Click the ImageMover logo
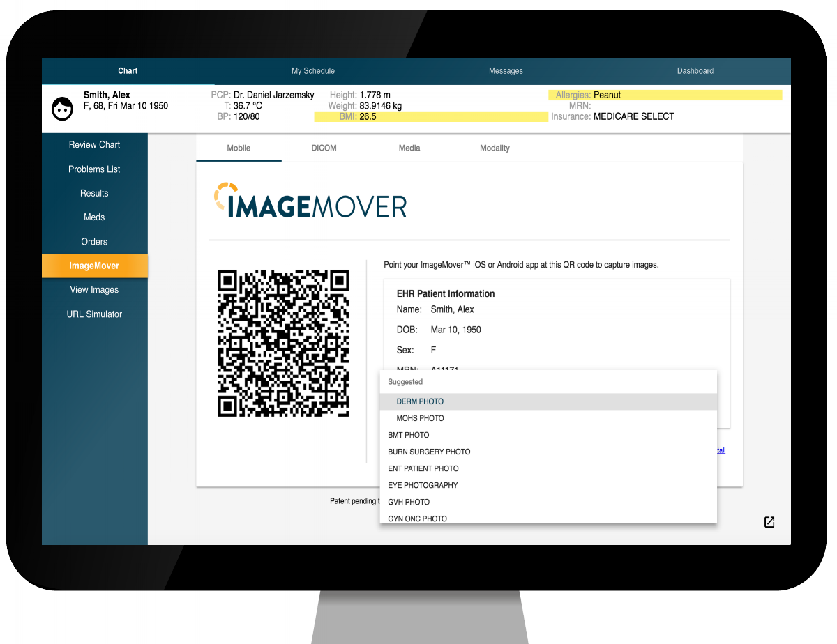Viewport: 837px width, 644px height. pos(310,203)
